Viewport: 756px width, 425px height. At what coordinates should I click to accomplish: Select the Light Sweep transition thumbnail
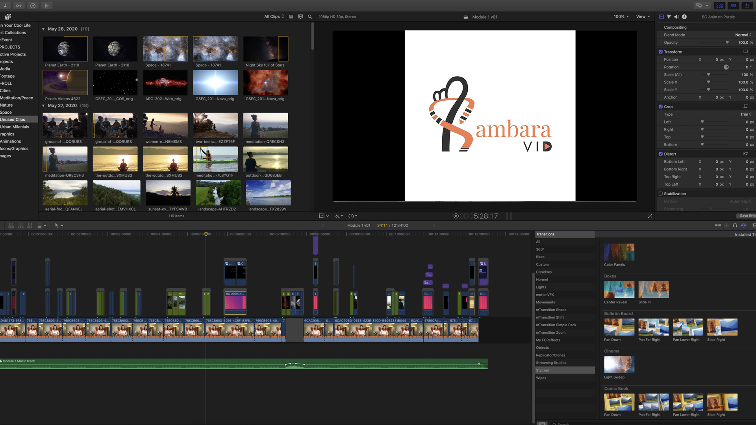619,364
